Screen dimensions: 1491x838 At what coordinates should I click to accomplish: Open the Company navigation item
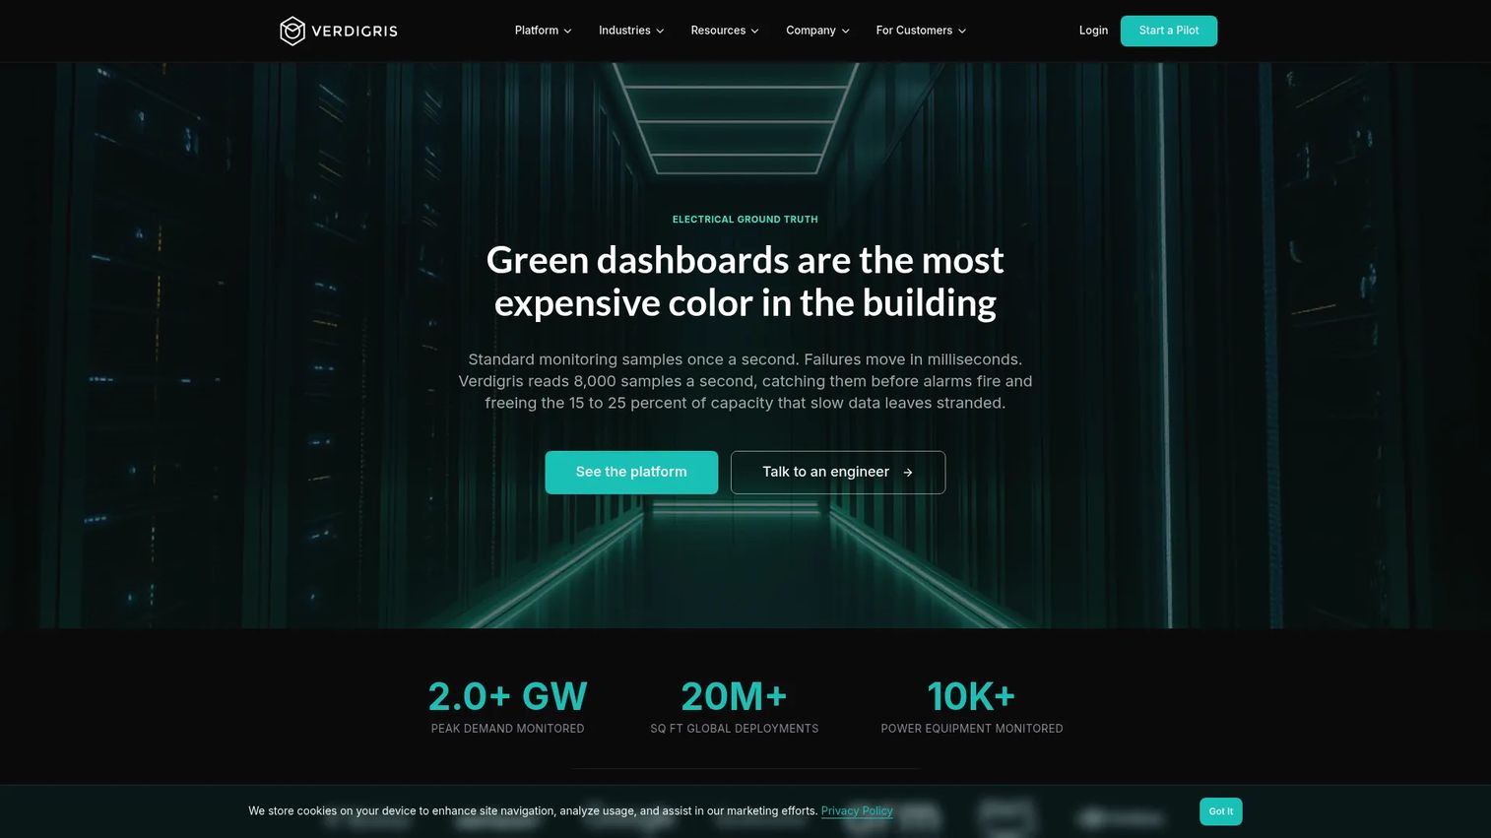817,31
